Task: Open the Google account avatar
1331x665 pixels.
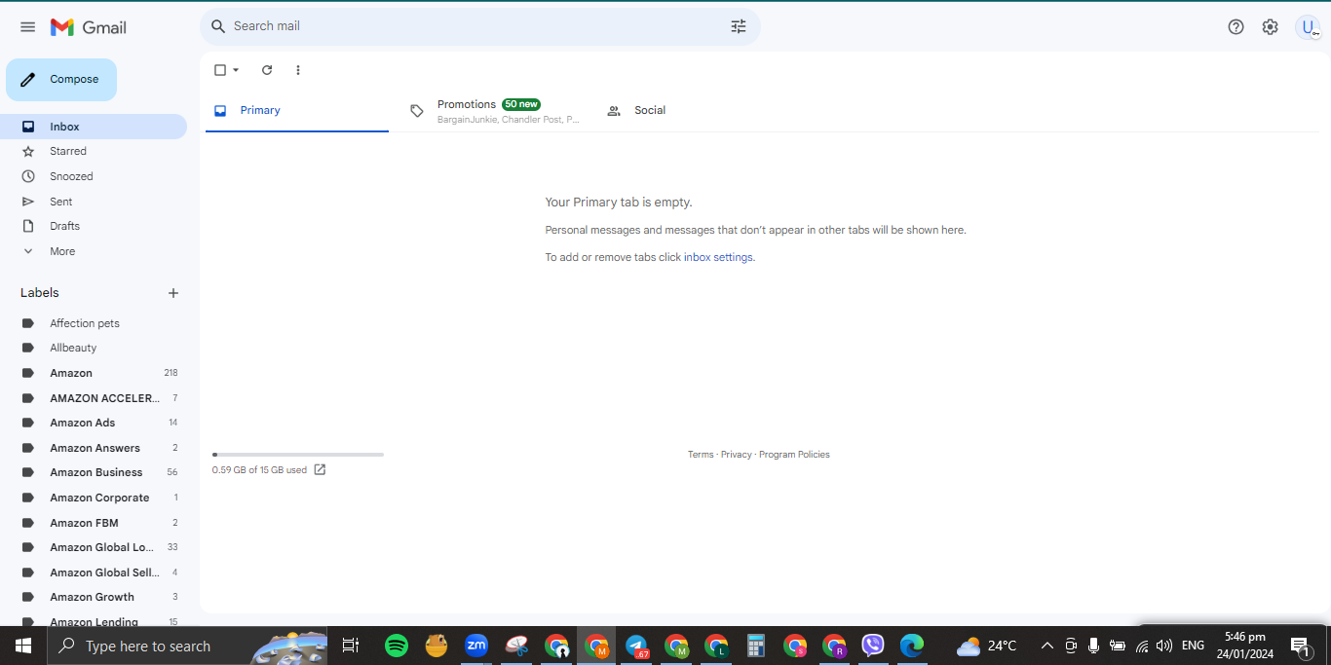Action: click(x=1308, y=27)
